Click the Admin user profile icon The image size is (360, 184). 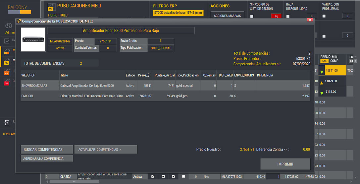point(9,26)
